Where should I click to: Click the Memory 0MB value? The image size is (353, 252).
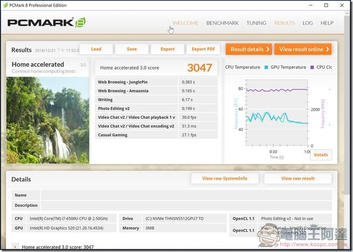150,228
